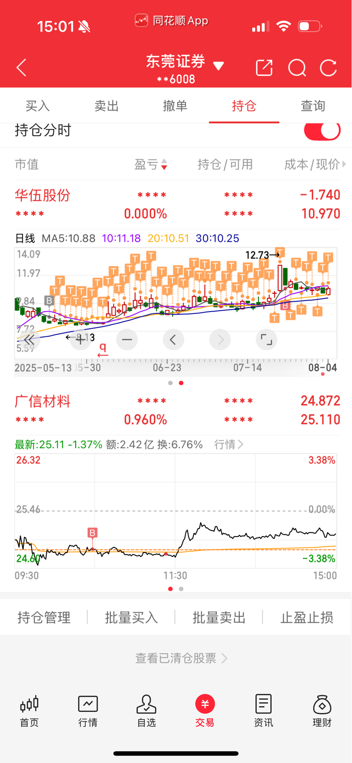This screenshot has width=352, height=763.
Task: Open the search magnifier icon
Action: pyautogui.click(x=297, y=68)
